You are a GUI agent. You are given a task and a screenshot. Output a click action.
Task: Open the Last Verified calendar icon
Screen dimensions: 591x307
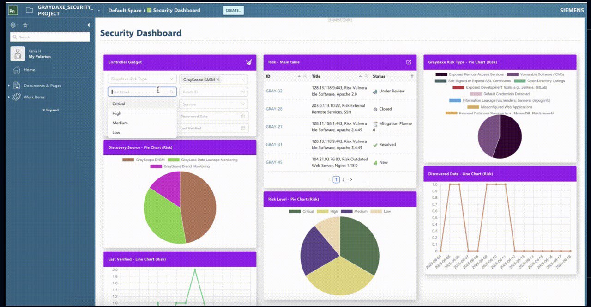click(243, 129)
